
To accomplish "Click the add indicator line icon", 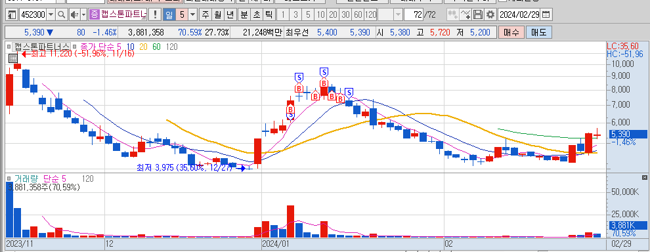I will pyautogui.click(x=466, y=15).
